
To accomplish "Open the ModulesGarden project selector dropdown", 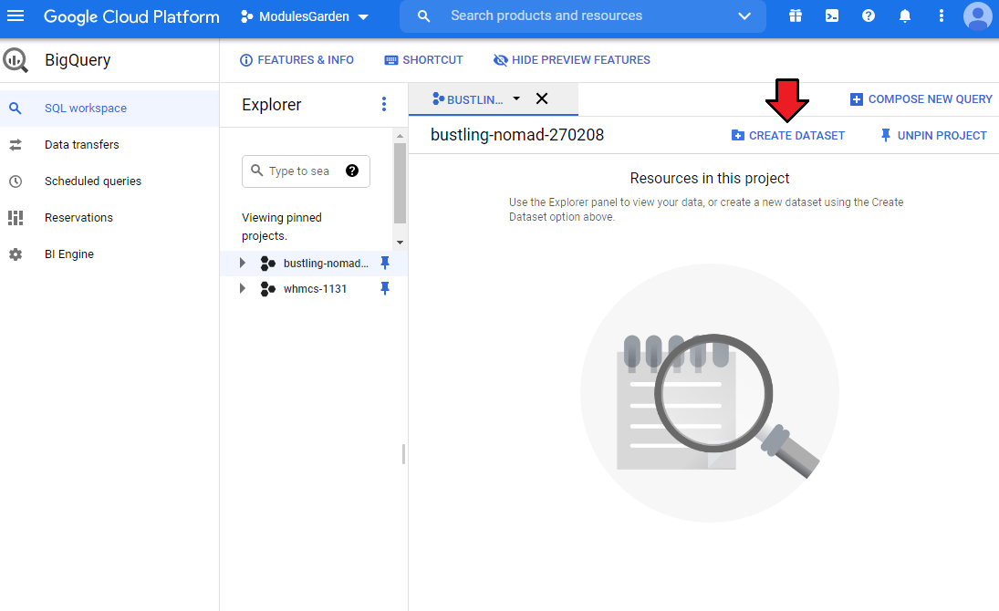I will (x=305, y=16).
